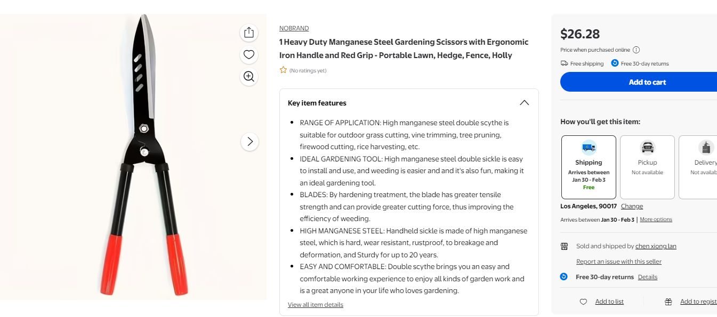Click the ratings star icon
Screen dimensions: 717x317
pos(283,70)
